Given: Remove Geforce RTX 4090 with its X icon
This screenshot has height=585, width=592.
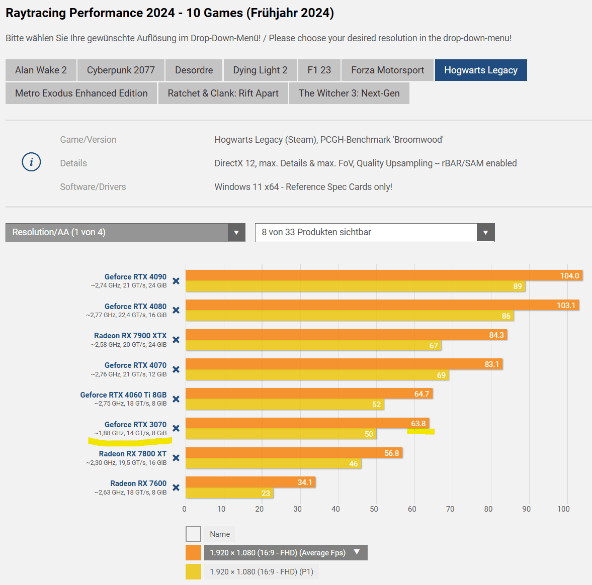Looking at the screenshot, I should [176, 281].
